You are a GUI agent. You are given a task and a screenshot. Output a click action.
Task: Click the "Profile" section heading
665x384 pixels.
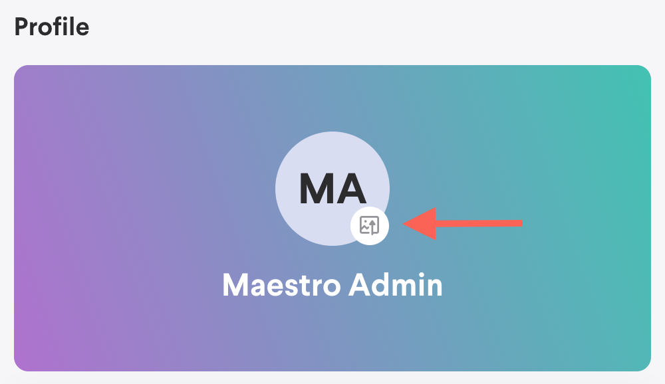tap(51, 27)
